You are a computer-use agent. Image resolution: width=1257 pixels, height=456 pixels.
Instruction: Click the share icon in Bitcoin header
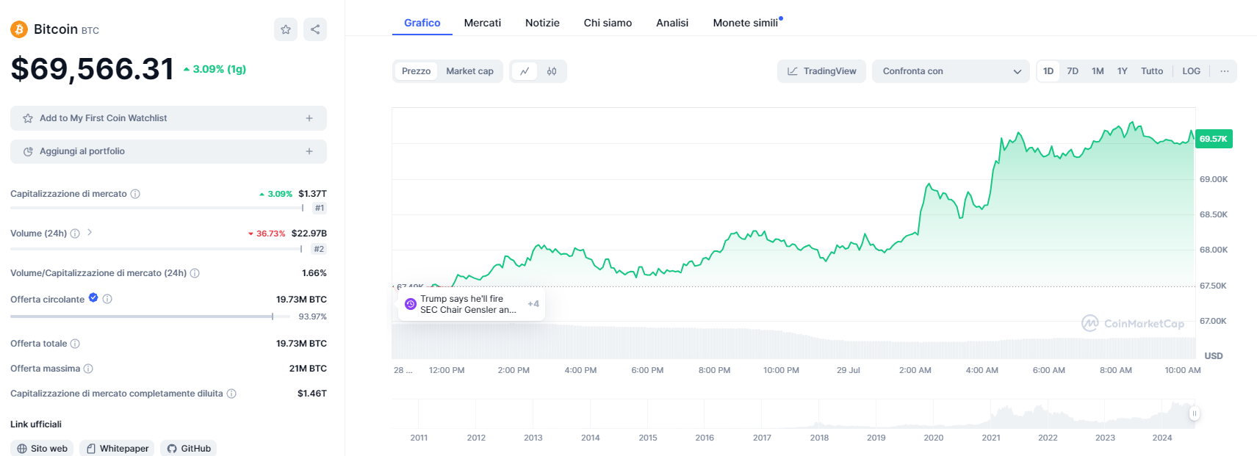(315, 29)
